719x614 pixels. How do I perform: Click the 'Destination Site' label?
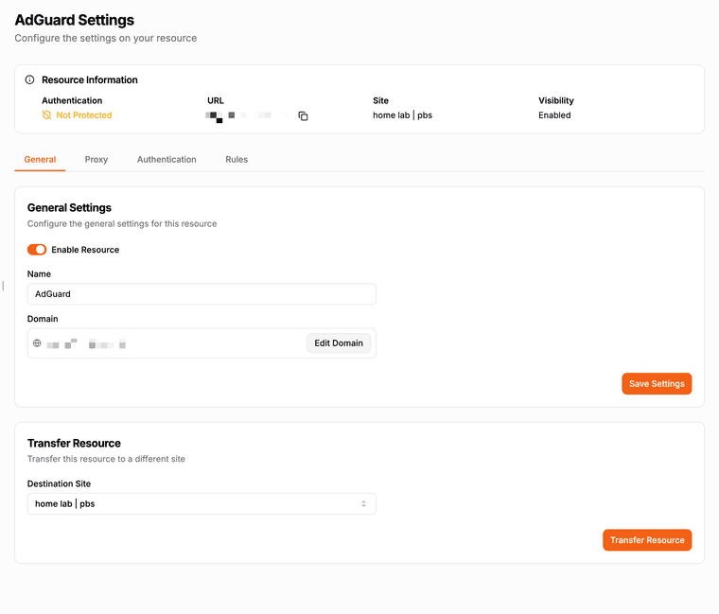point(59,483)
